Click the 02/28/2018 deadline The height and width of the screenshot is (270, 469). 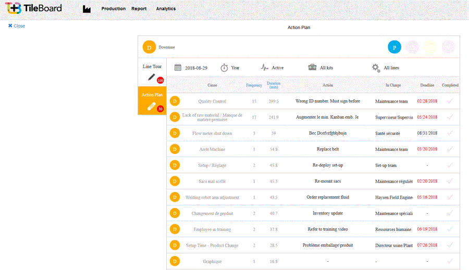427,101
